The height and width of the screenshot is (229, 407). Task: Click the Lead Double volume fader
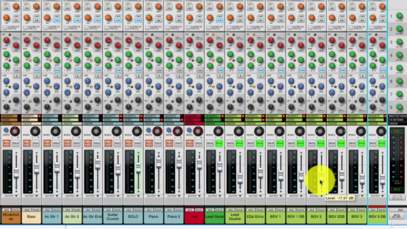pos(240,178)
